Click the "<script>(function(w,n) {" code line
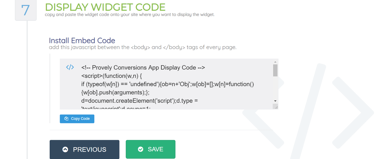 [x=112, y=76]
